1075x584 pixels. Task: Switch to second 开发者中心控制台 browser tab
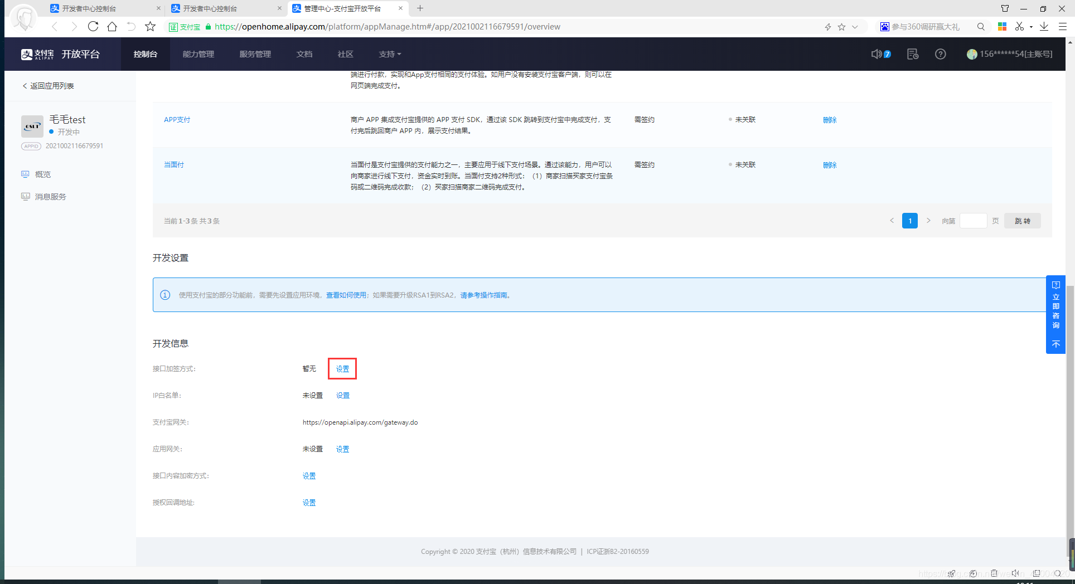[226, 8]
